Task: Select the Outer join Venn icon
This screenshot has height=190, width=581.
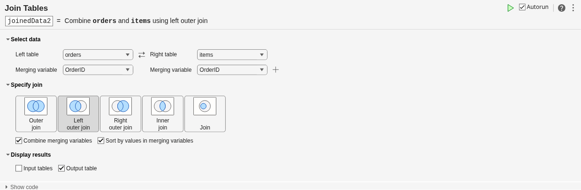Action: coord(36,106)
